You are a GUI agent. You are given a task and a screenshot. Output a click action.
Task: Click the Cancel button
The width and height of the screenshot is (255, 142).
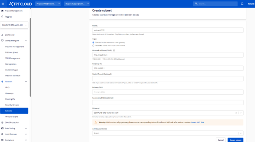(221, 140)
